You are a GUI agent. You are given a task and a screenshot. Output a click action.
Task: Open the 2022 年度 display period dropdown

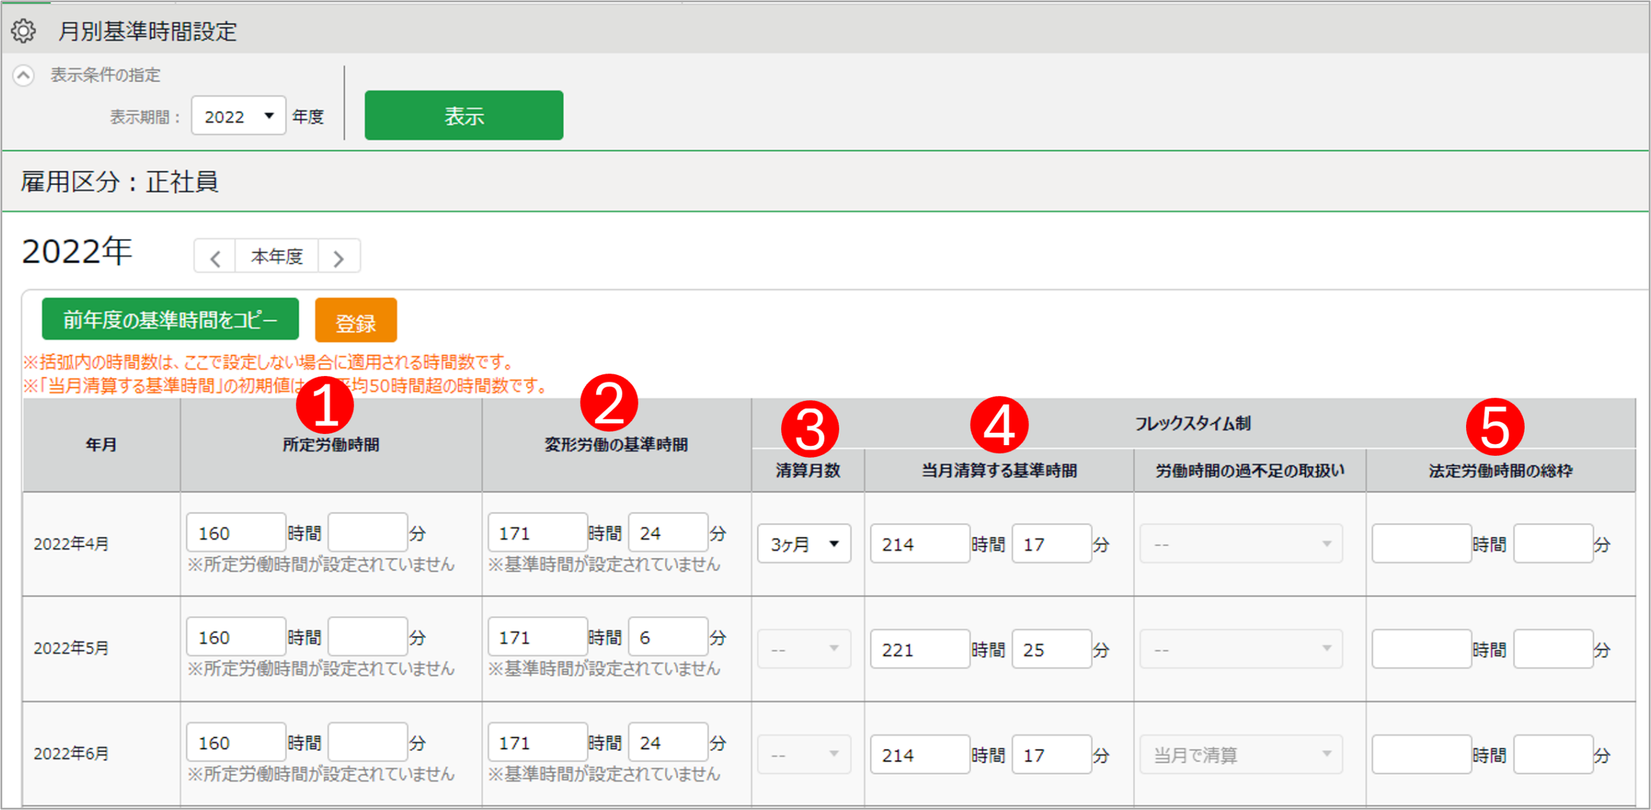(x=238, y=116)
